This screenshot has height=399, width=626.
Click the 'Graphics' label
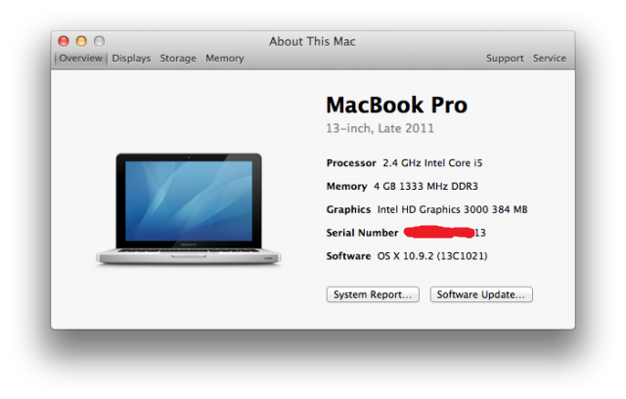tap(348, 209)
